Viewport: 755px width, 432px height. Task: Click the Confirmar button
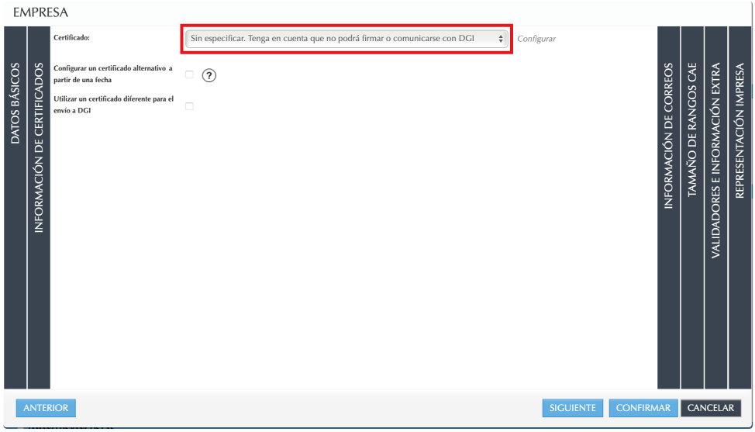(643, 408)
